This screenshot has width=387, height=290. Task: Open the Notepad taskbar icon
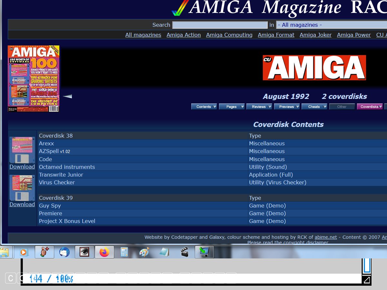[164, 252]
